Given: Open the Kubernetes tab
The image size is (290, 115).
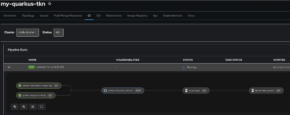Looking at the screenshot, I should pyautogui.click(x=114, y=16).
